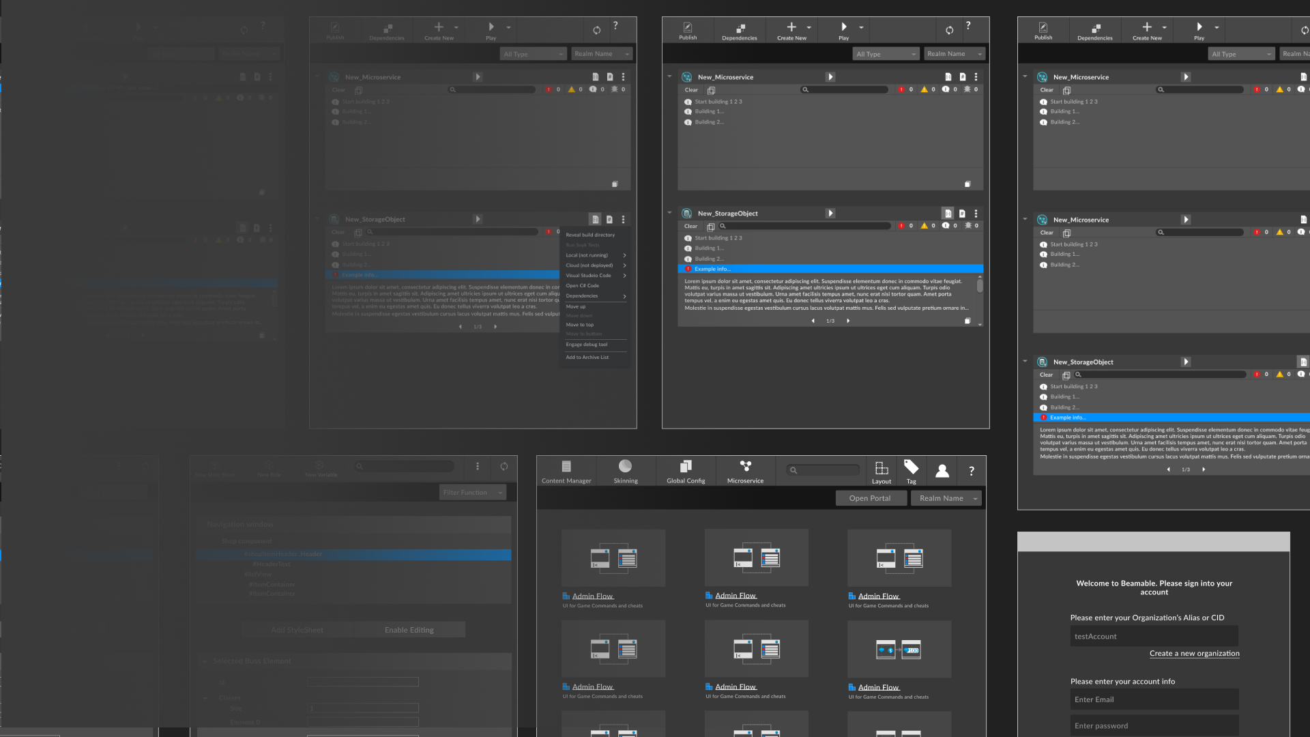The height and width of the screenshot is (737, 1310).
Task: Click the Layout filter icon
Action: (882, 471)
